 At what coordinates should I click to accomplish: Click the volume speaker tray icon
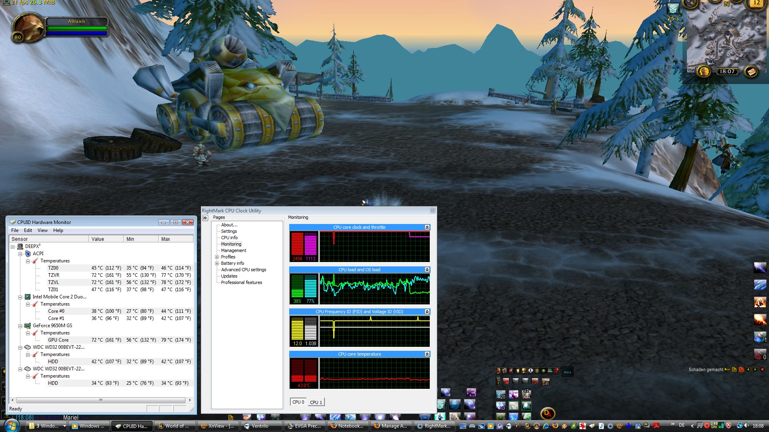pyautogui.click(x=747, y=426)
